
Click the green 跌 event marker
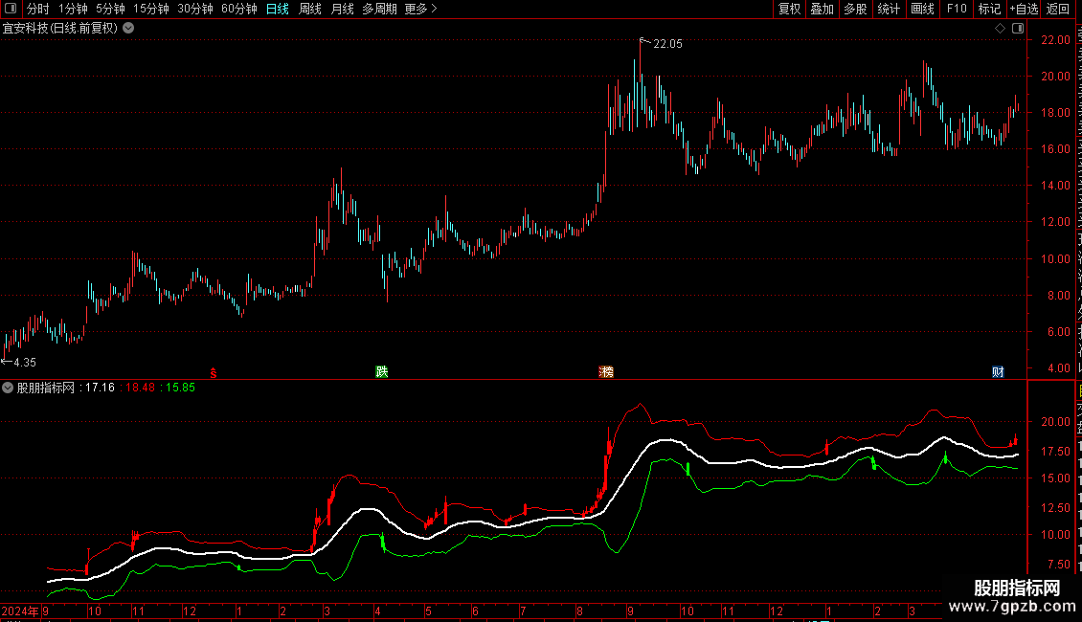pos(382,371)
